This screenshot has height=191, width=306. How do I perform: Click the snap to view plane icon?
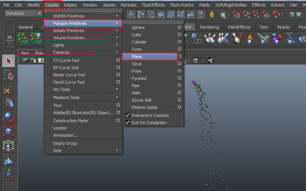161,15
